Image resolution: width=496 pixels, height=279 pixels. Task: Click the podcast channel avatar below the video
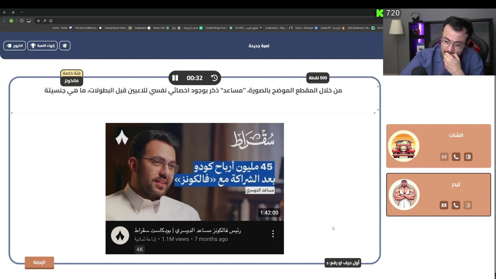120,236
